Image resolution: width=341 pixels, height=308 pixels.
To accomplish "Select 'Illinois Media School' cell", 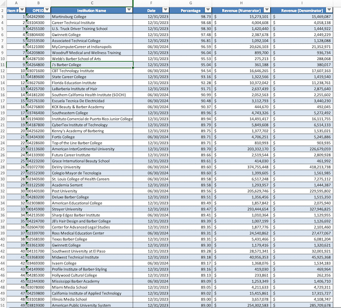I will click(x=92, y=299).
